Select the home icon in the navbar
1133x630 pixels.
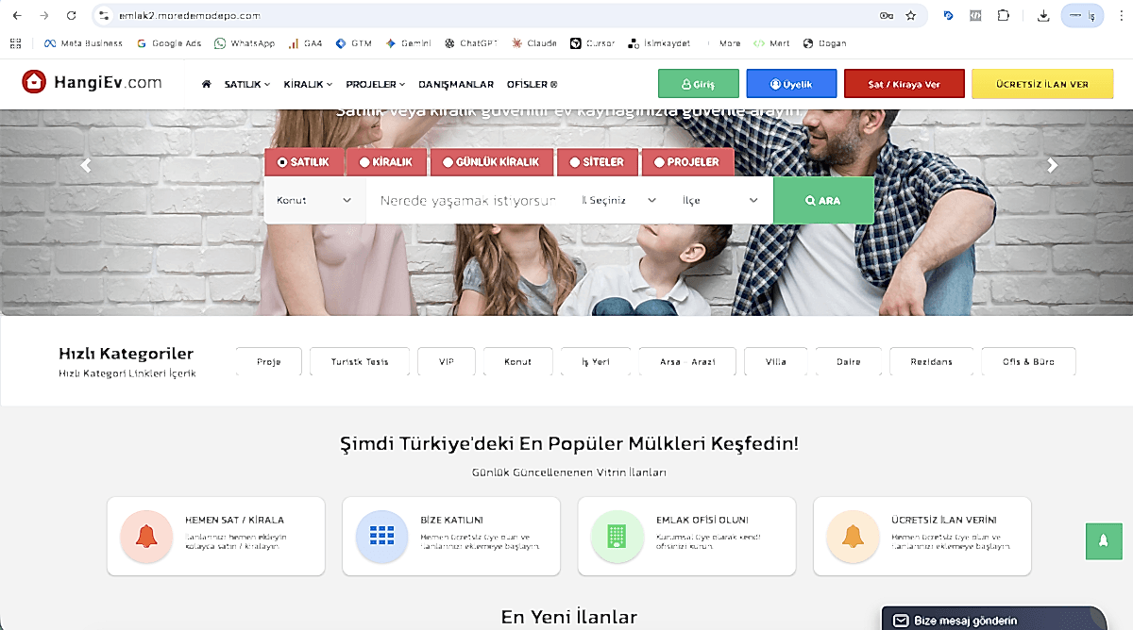point(206,83)
